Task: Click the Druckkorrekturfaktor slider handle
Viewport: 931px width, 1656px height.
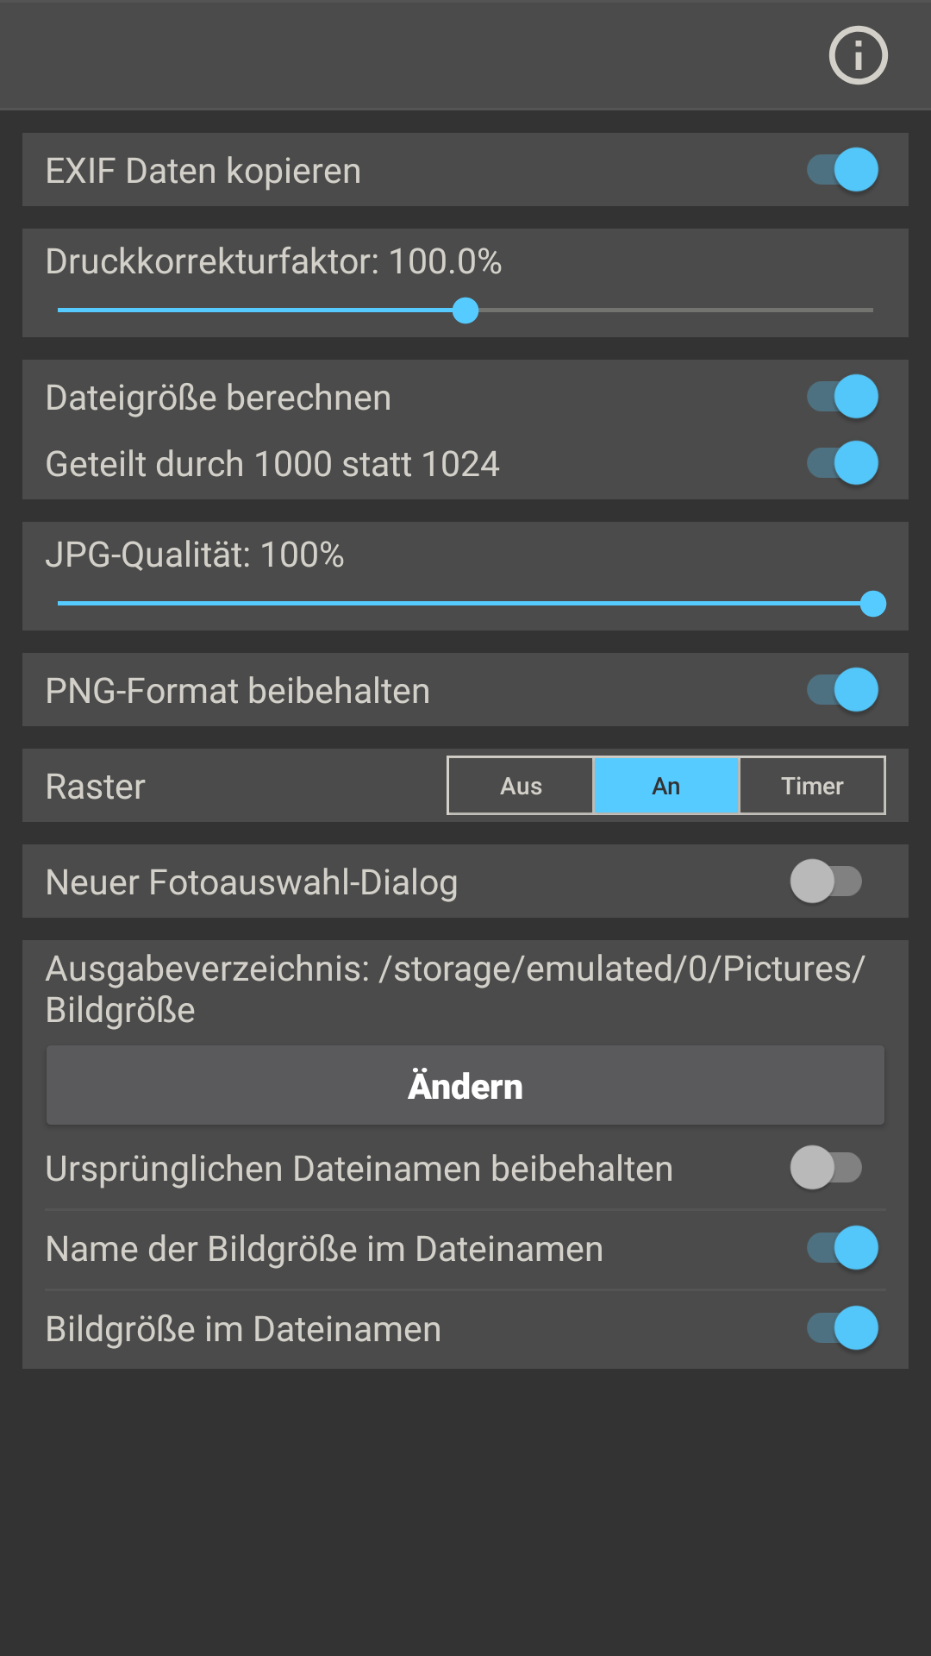Action: pos(465,310)
